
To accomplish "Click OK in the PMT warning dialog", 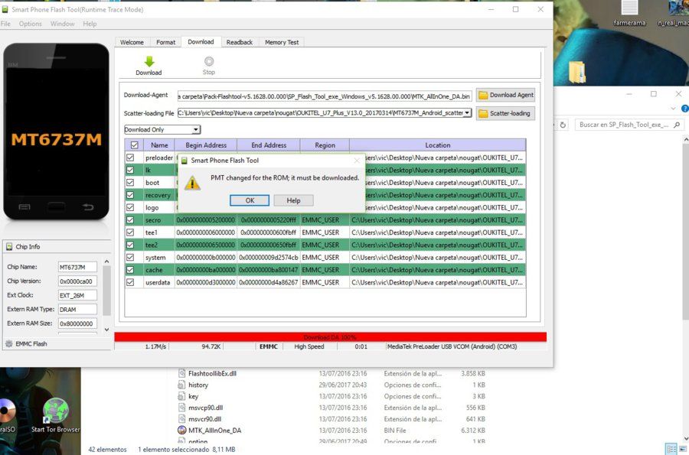I will [250, 200].
